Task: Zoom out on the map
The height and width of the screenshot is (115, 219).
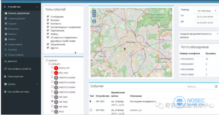Action: point(94,15)
